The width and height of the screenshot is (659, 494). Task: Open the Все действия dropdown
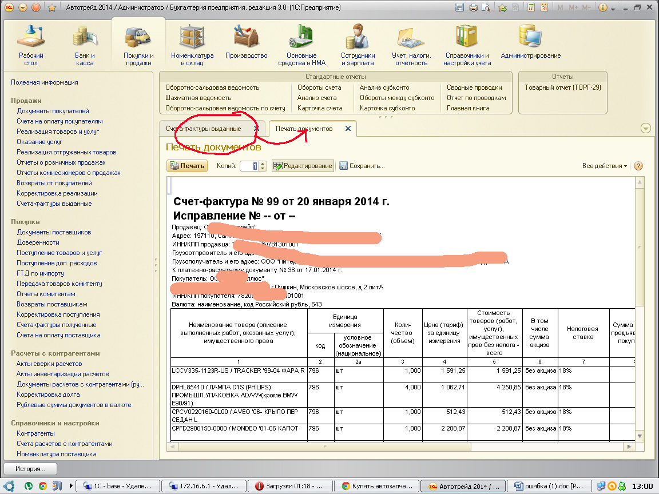point(604,166)
